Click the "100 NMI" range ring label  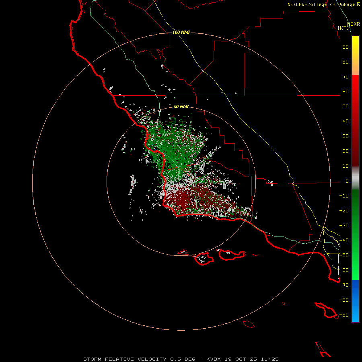point(181,32)
